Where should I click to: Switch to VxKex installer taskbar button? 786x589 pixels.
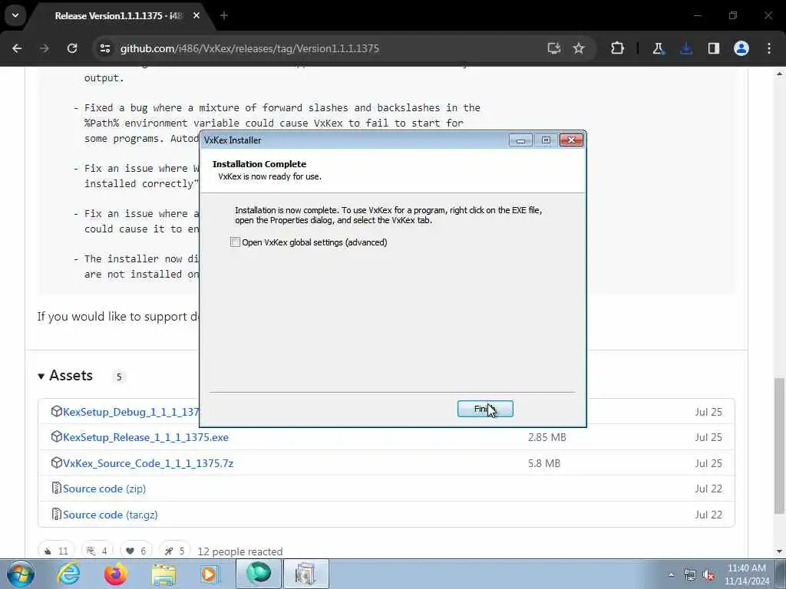pyautogui.click(x=305, y=574)
